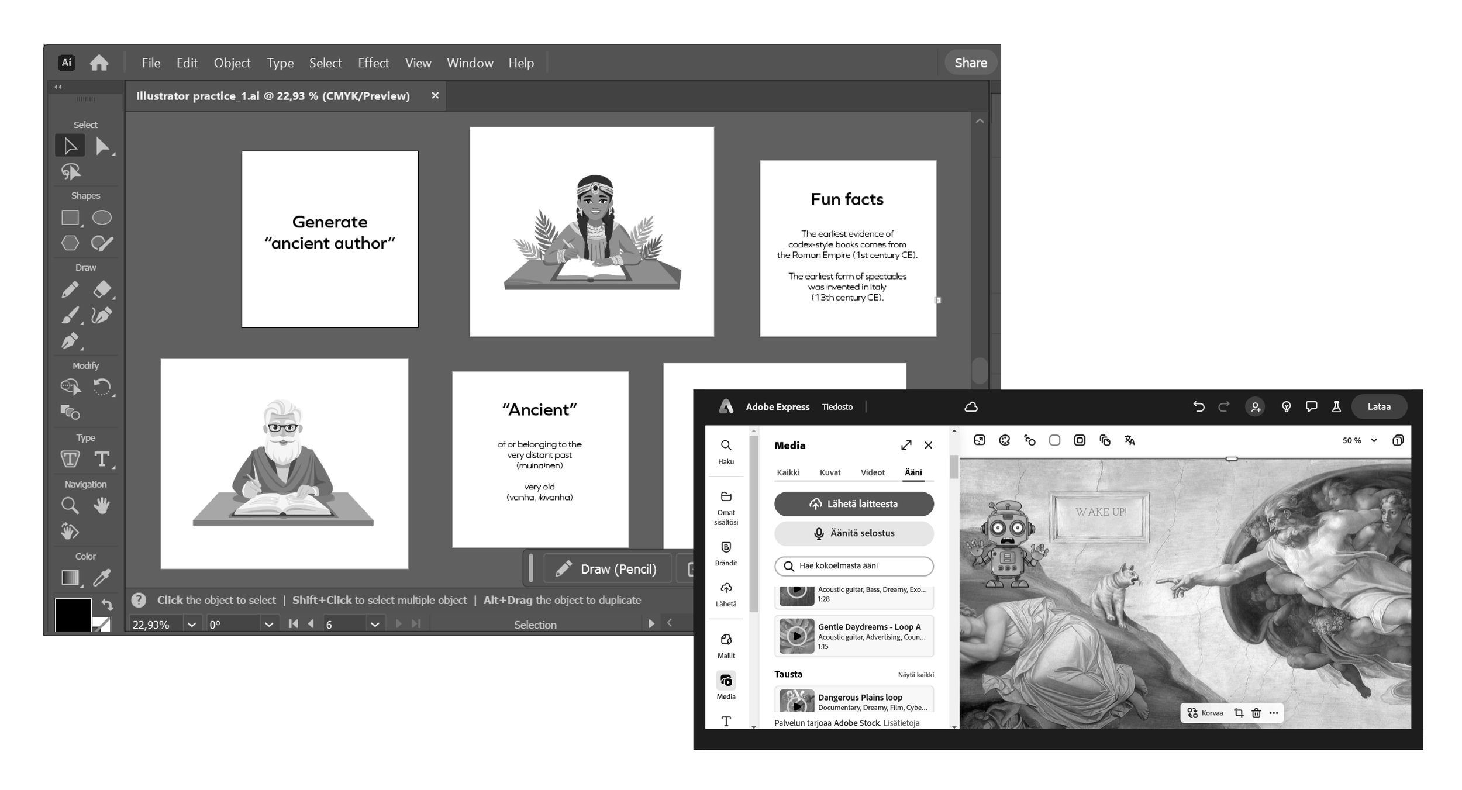The width and height of the screenshot is (1462, 790).
Task: Open the 0° rotation dropdown
Action: [x=268, y=625]
